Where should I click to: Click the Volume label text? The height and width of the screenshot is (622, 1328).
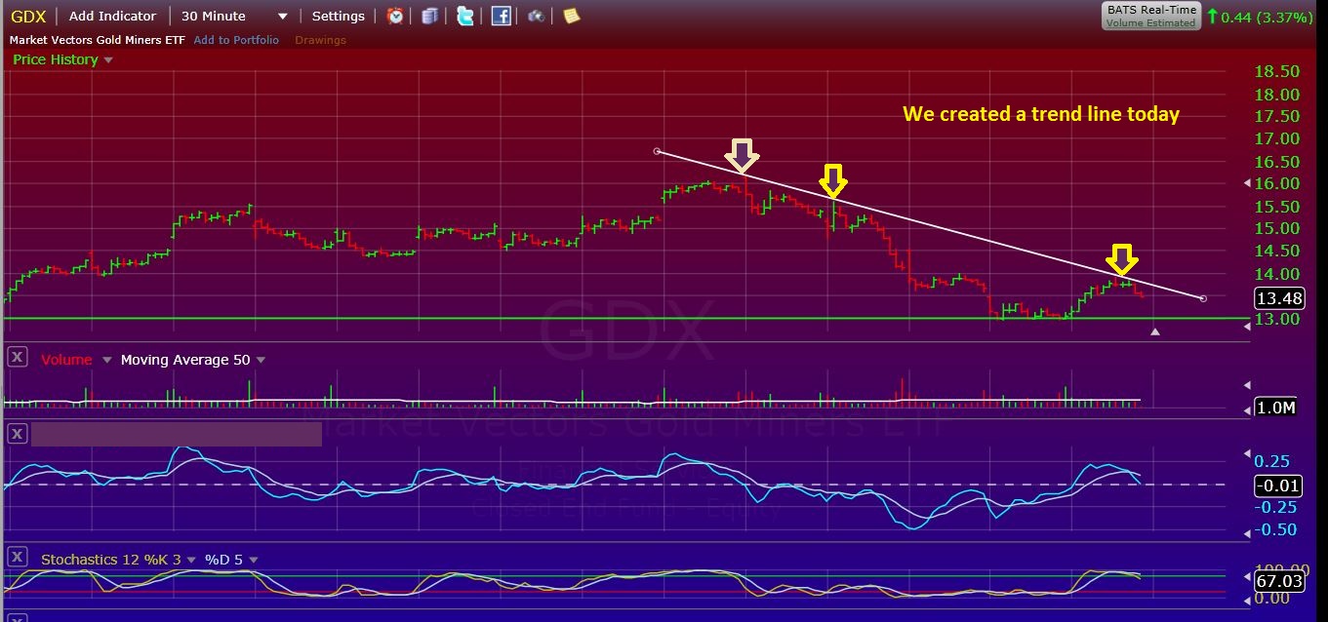(66, 360)
